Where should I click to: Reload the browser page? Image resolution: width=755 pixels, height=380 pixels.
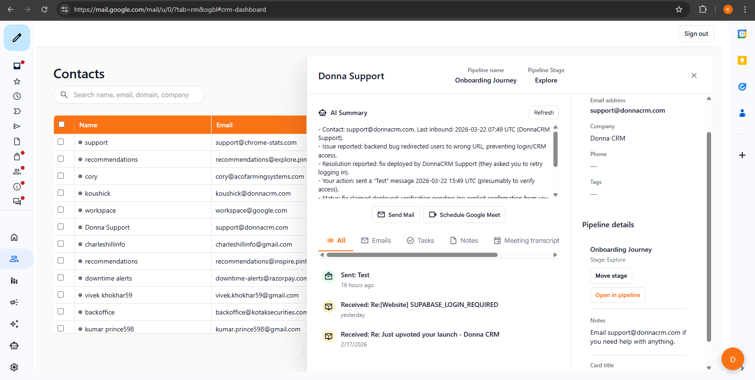point(44,9)
